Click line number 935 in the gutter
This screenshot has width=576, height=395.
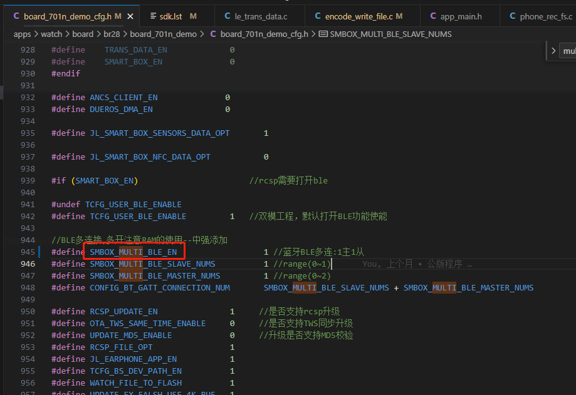(28, 133)
